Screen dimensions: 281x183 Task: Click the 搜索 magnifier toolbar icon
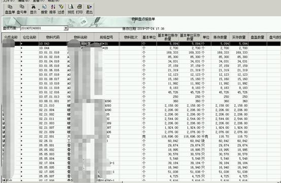44,9
